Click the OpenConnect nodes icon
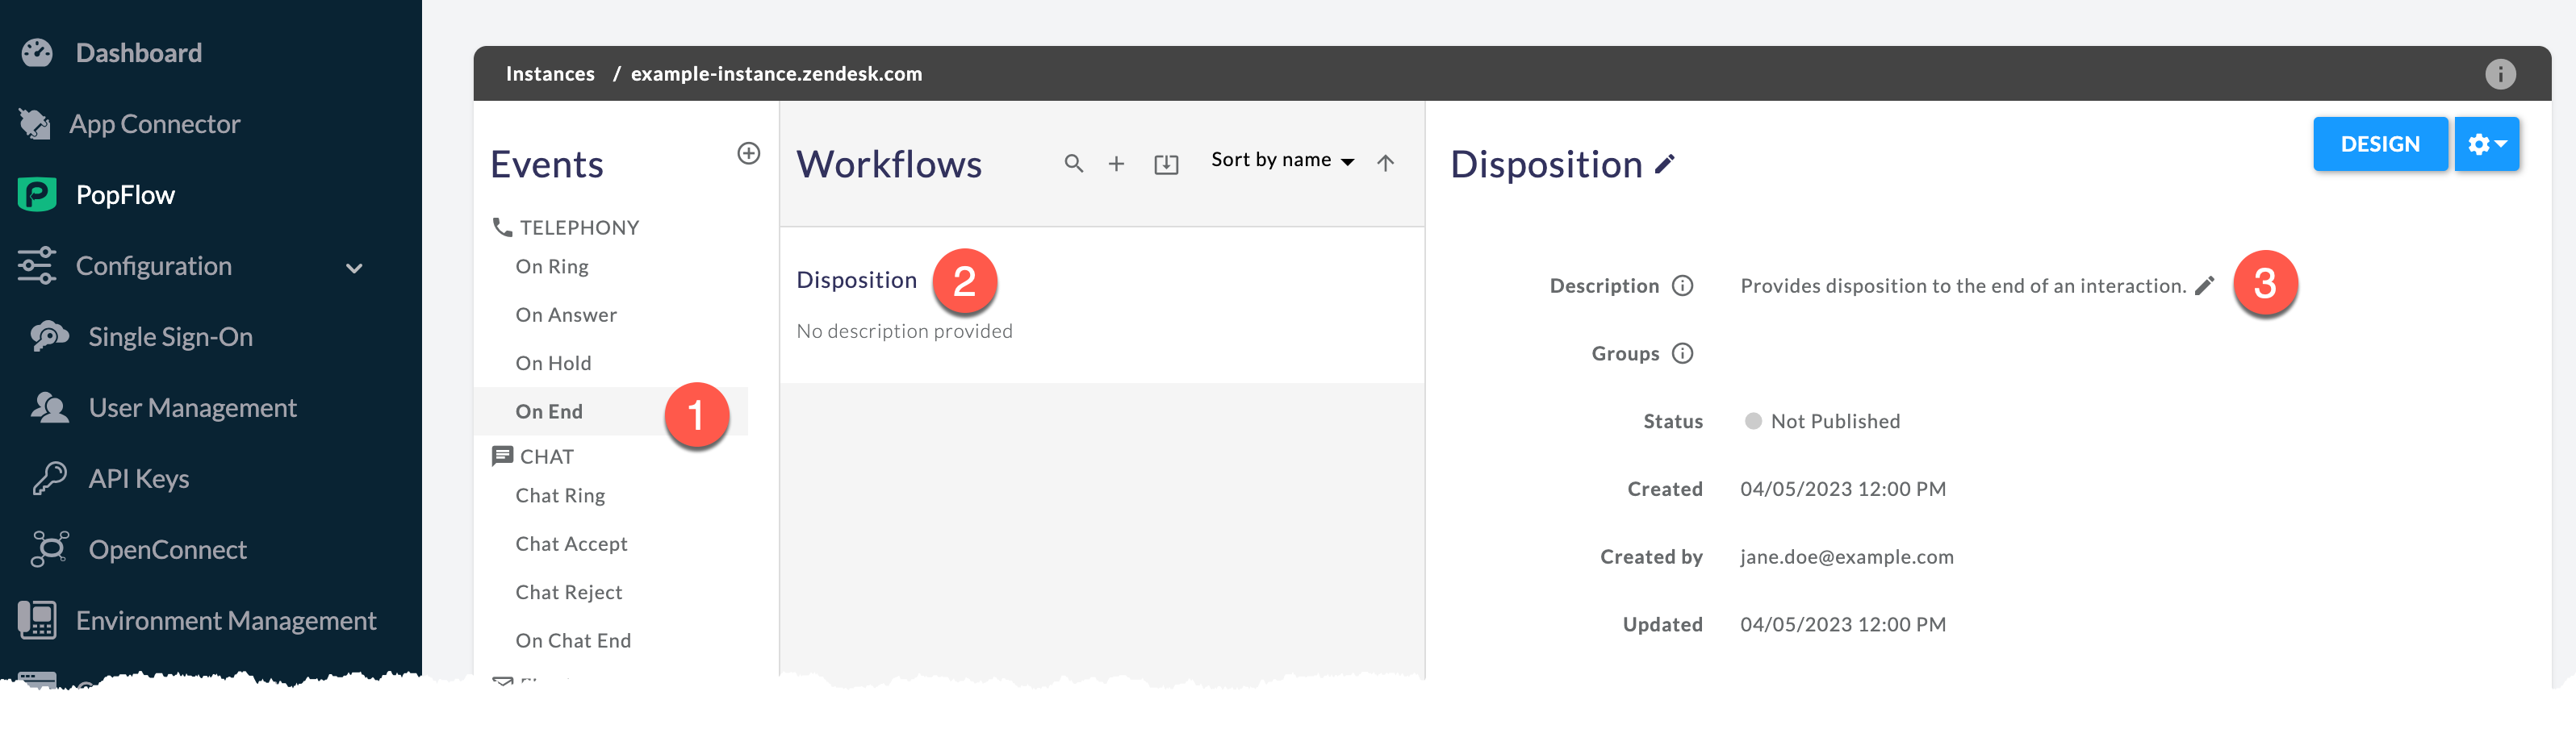The height and width of the screenshot is (729, 2576). (49, 549)
